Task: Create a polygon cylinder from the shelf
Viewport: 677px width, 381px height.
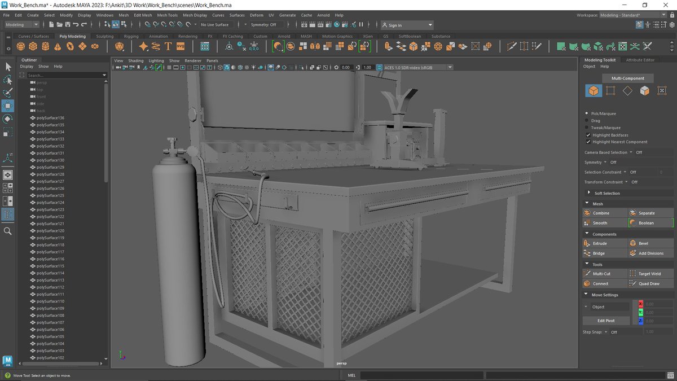Action: point(46,46)
